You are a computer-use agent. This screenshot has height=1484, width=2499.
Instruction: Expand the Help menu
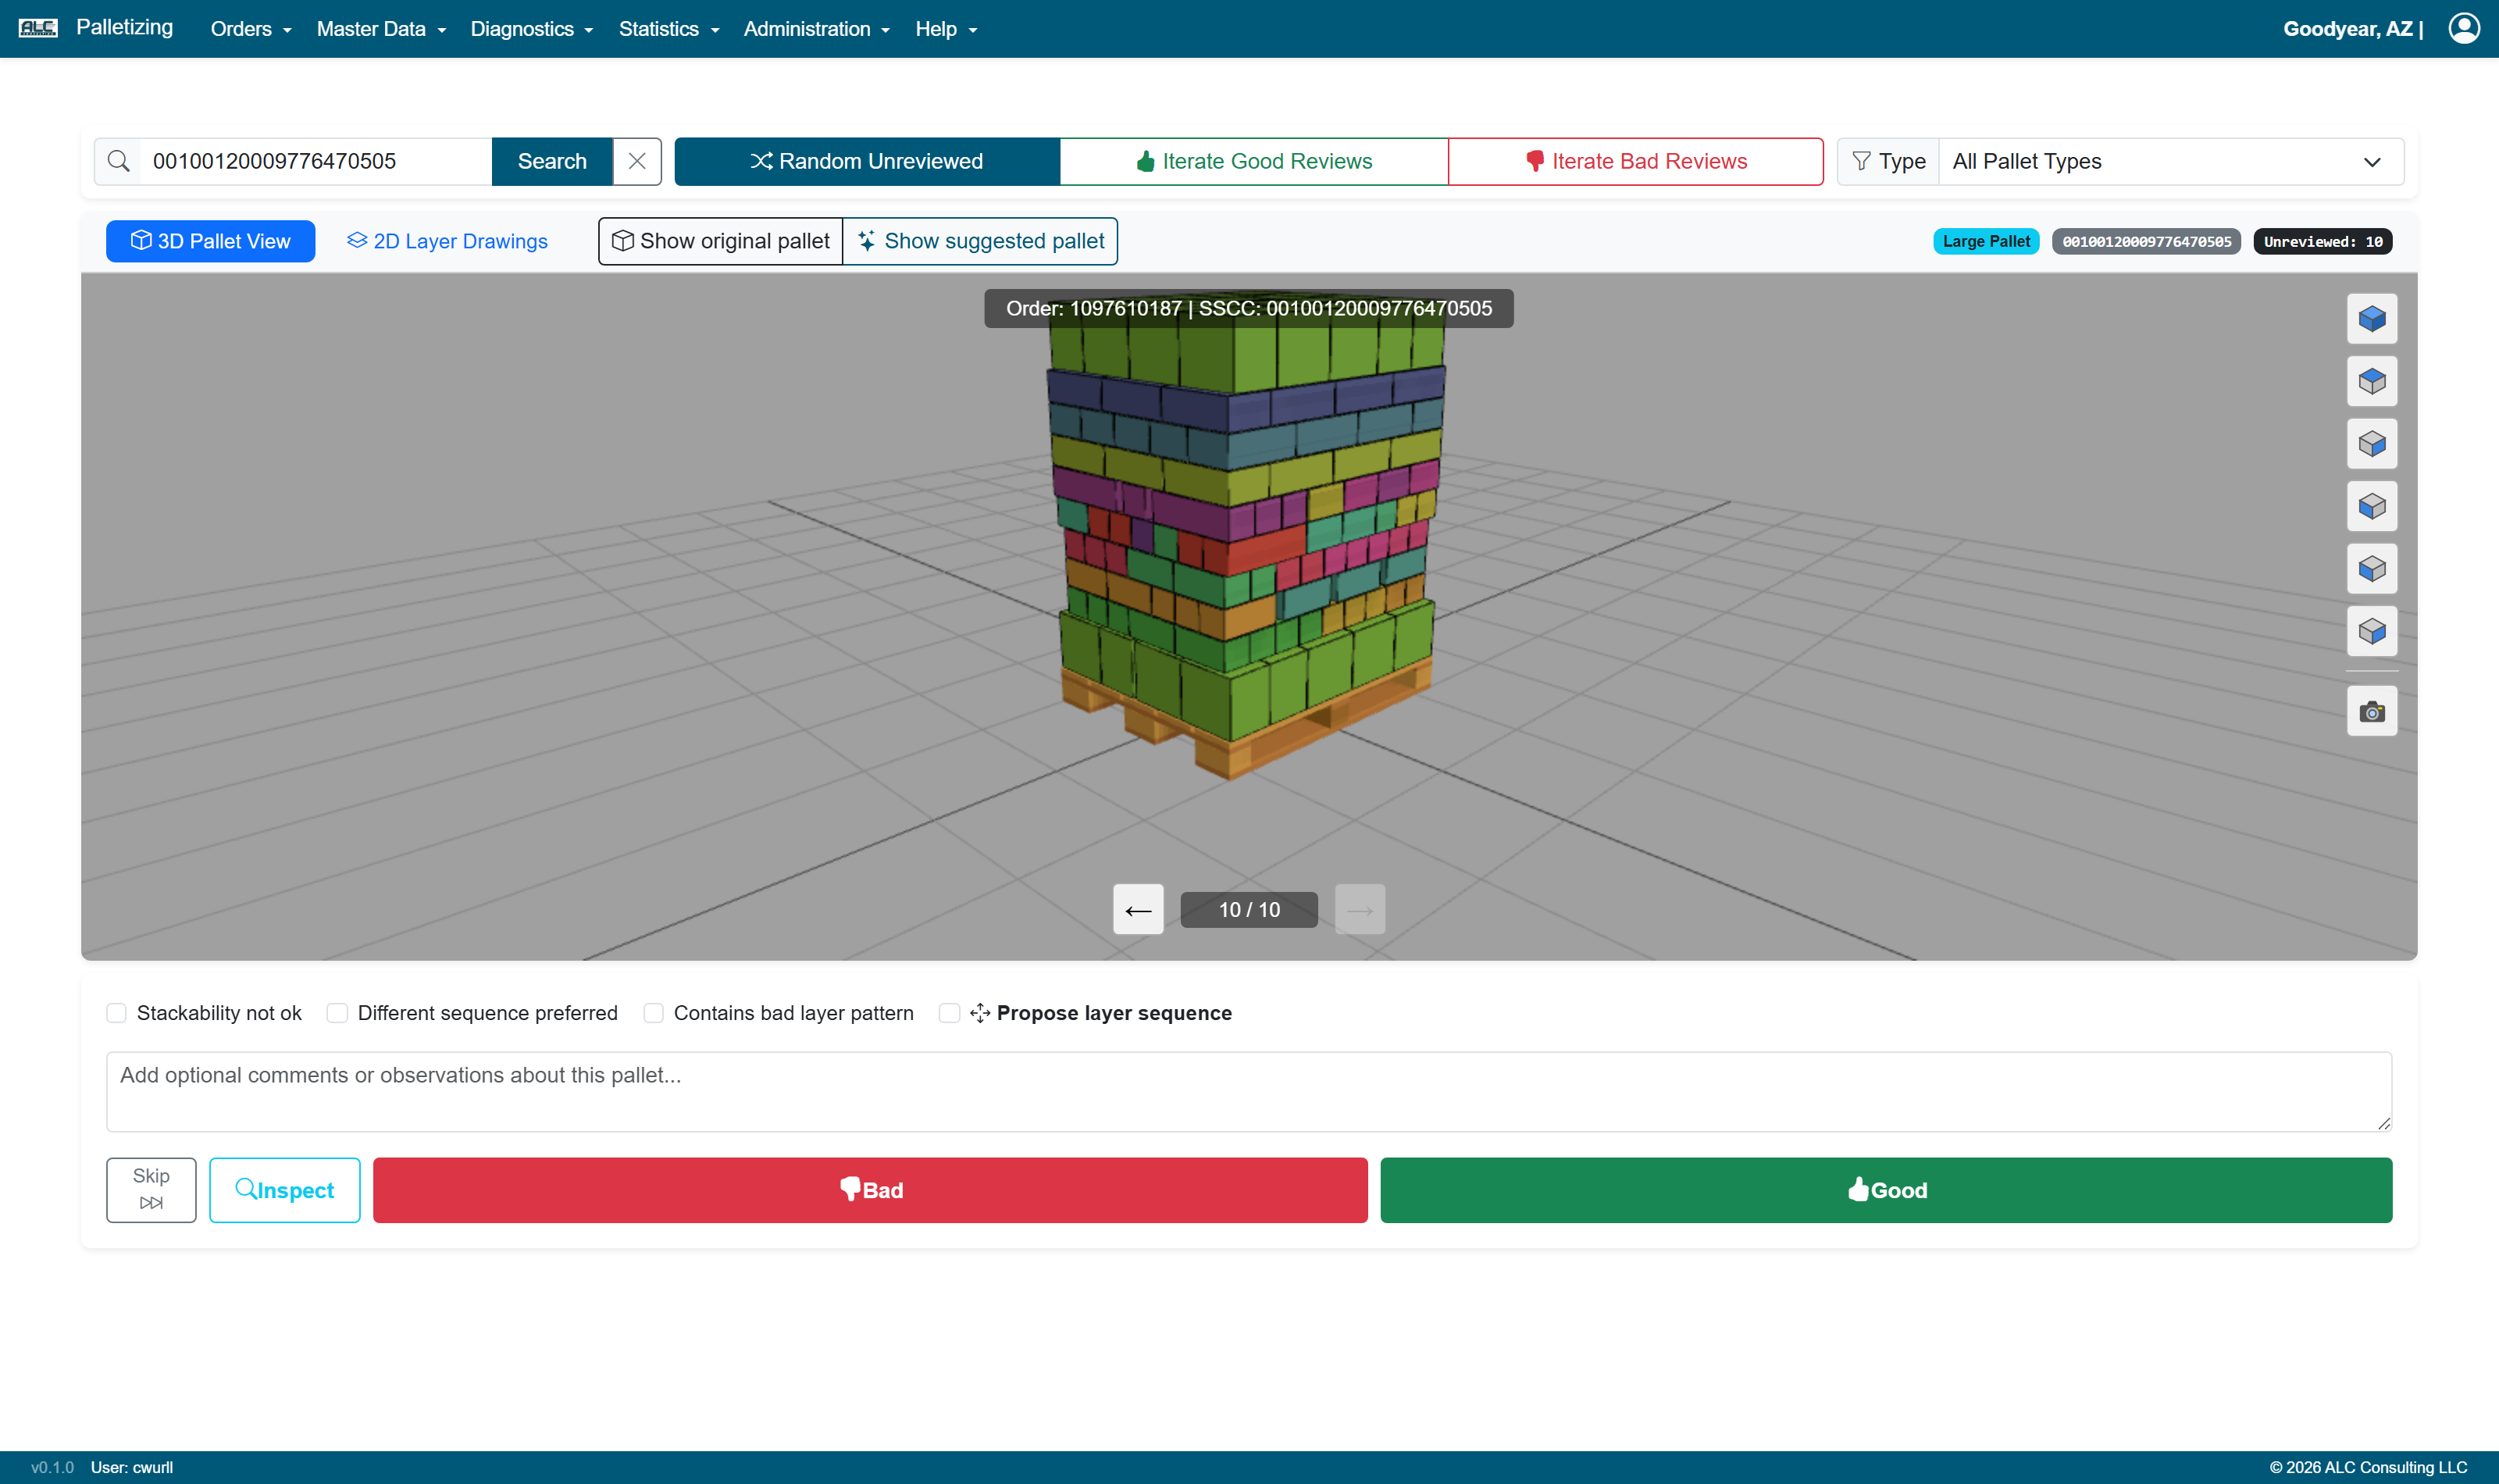[x=946, y=29]
